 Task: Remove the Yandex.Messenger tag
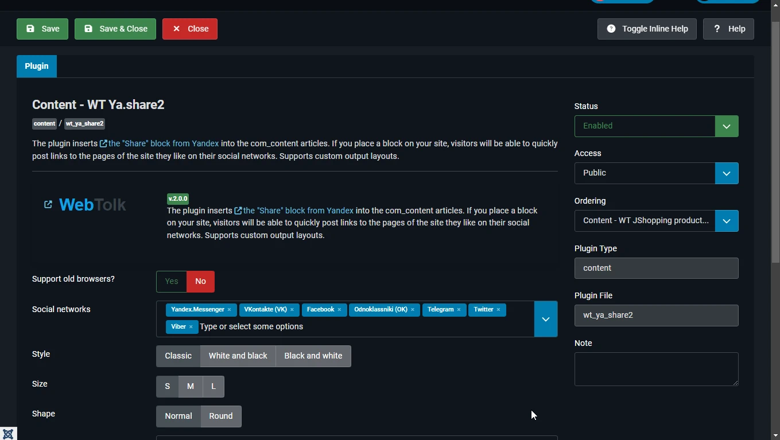(x=229, y=310)
